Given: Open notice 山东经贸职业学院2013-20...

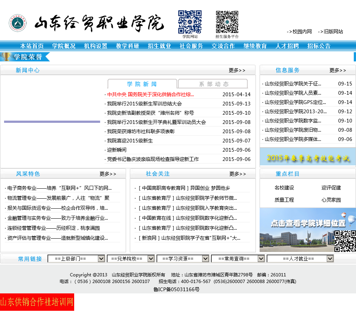Looking at the screenshot, I should 296,111.
